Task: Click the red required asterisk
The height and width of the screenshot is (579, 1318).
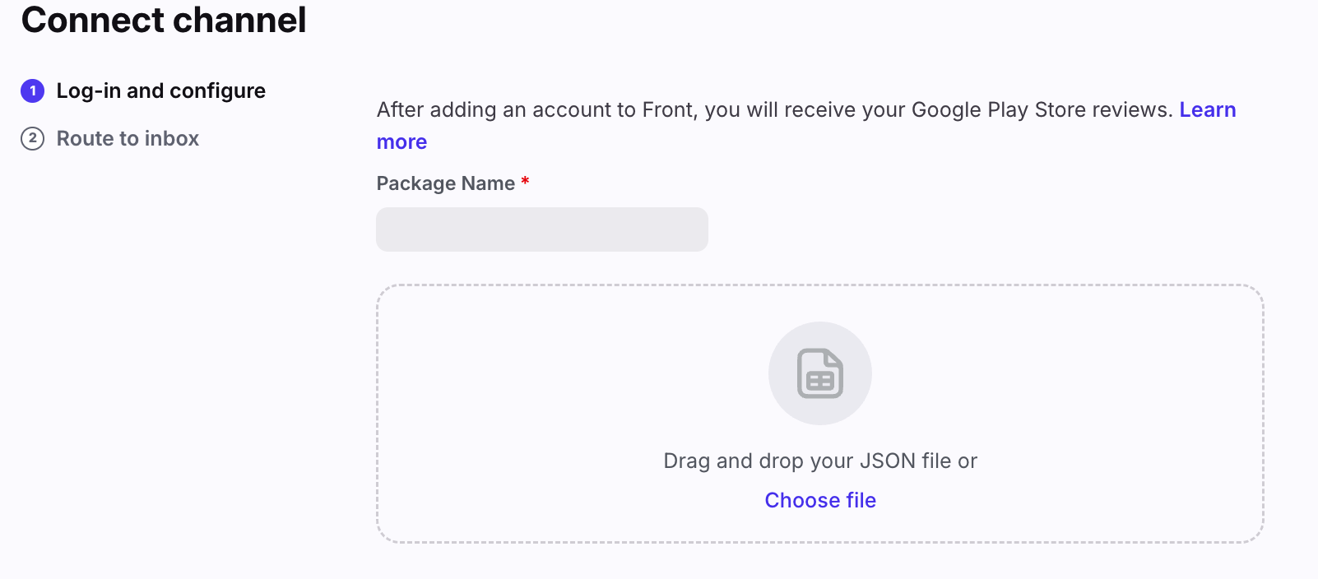Action: (x=525, y=182)
